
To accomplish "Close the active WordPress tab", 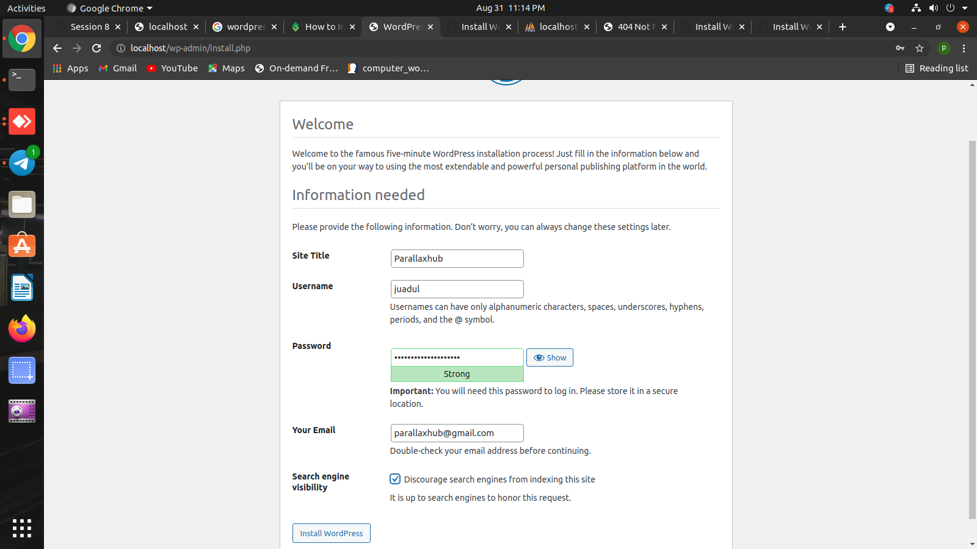I will pyautogui.click(x=430, y=27).
